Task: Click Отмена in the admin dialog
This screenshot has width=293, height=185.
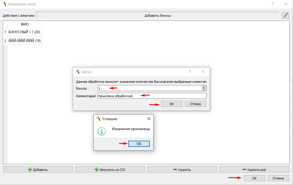Action: [195, 104]
